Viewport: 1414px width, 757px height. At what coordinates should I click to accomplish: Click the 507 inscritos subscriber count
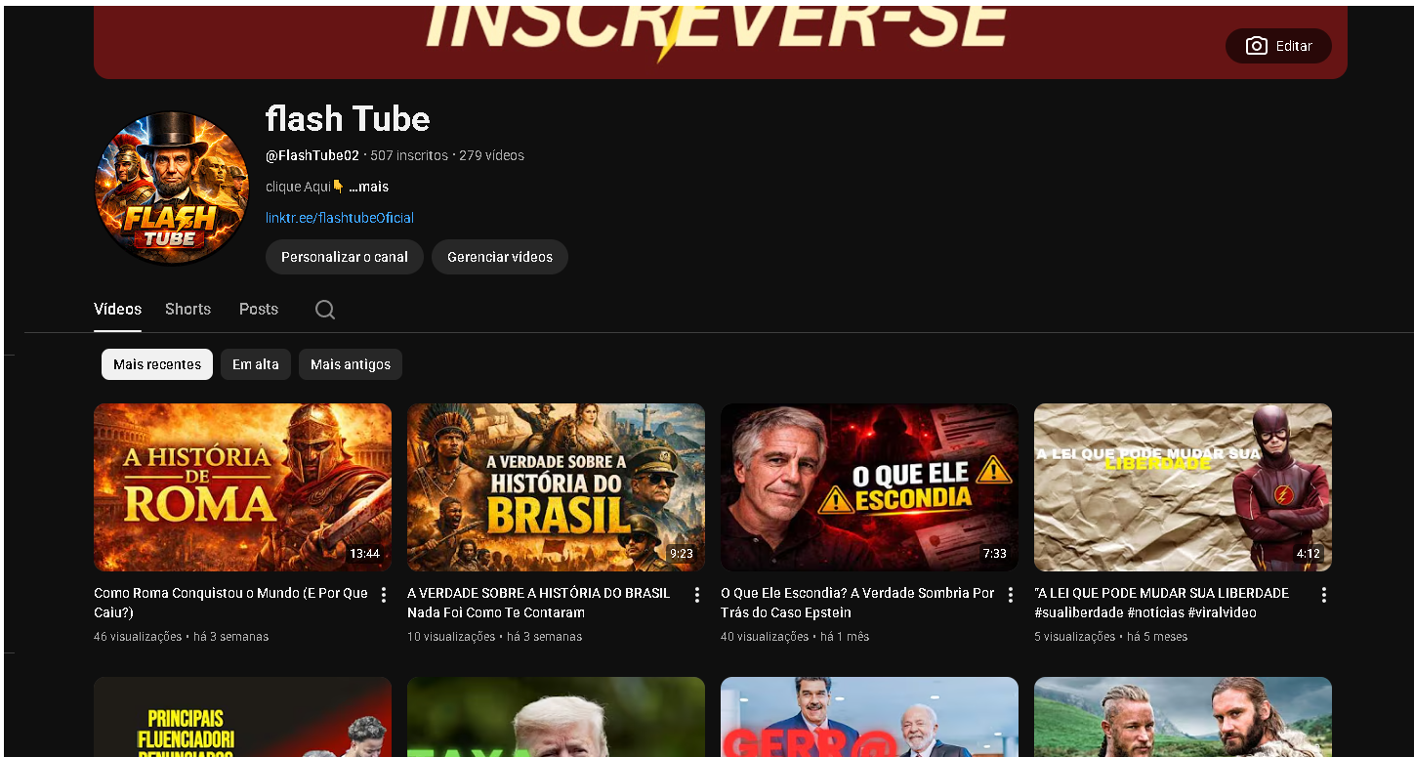pyautogui.click(x=409, y=155)
